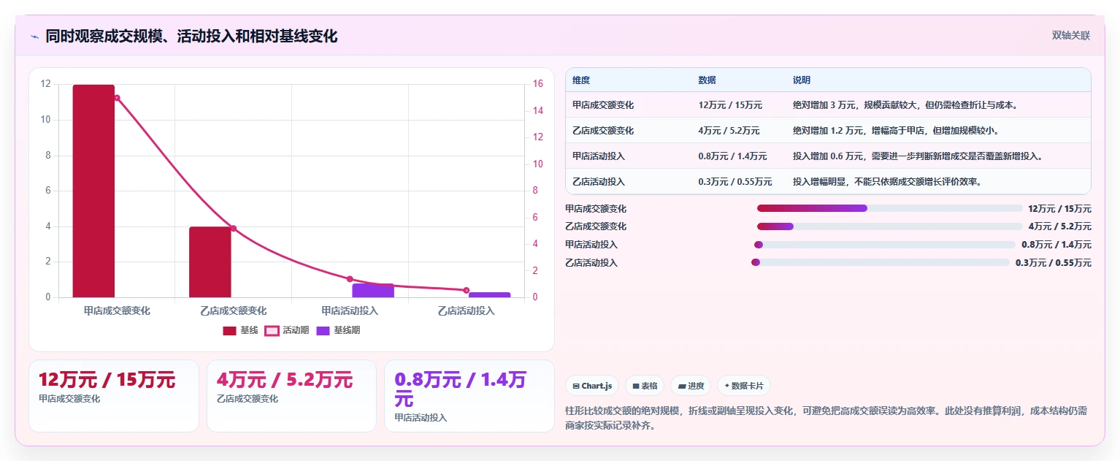Click the line point at 甲店活动投入
This screenshot has width=1120, height=461.
tap(350, 279)
